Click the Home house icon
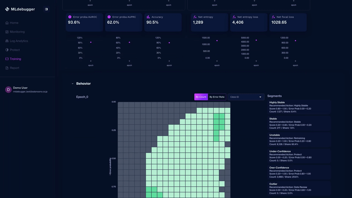 pyautogui.click(x=7, y=23)
